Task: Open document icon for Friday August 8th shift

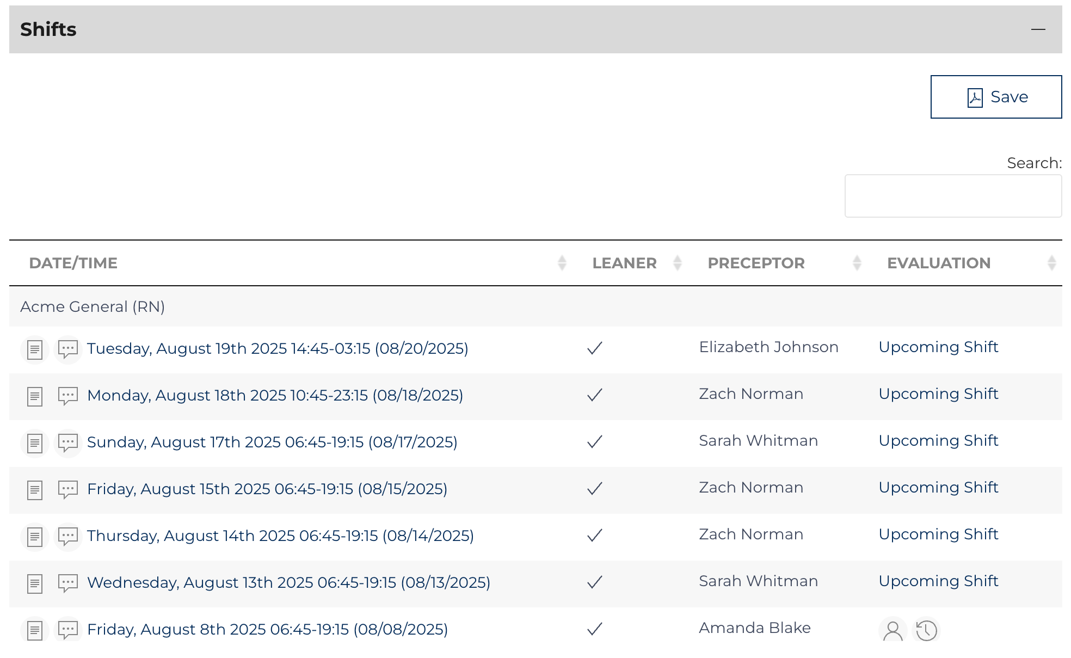Action: click(35, 630)
